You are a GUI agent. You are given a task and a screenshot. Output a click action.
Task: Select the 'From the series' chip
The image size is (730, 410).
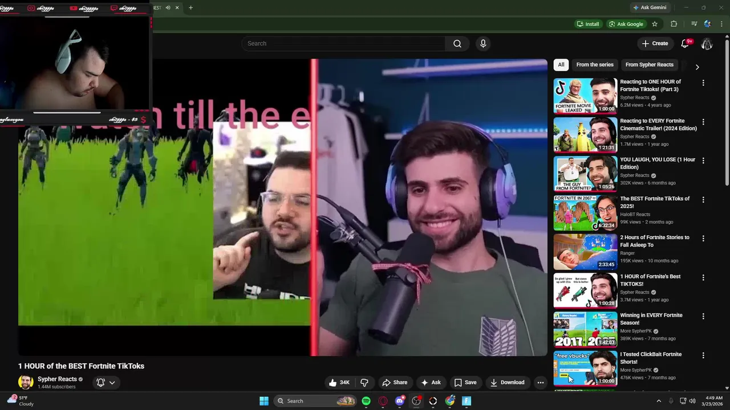click(595, 65)
